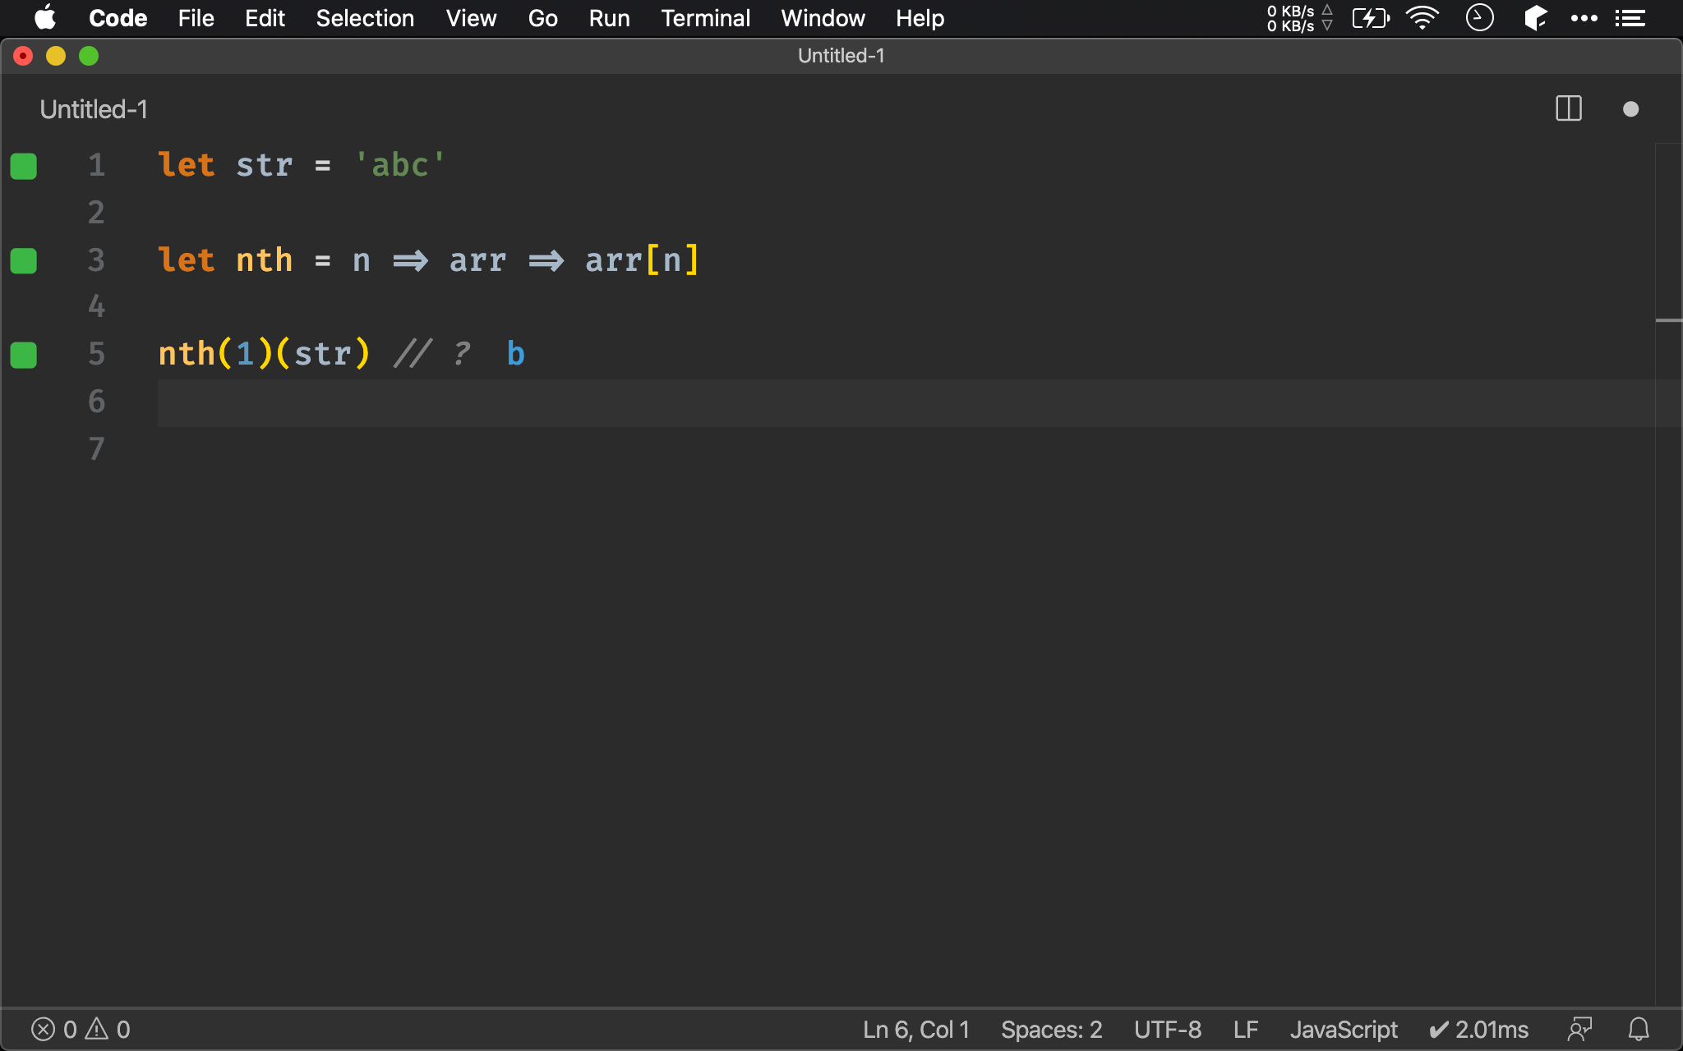The image size is (1683, 1051).
Task: Click the battery charging icon
Action: click(x=1370, y=18)
